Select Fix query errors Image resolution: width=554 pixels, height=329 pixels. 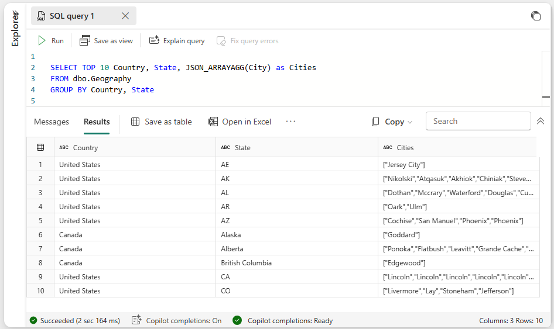248,41
